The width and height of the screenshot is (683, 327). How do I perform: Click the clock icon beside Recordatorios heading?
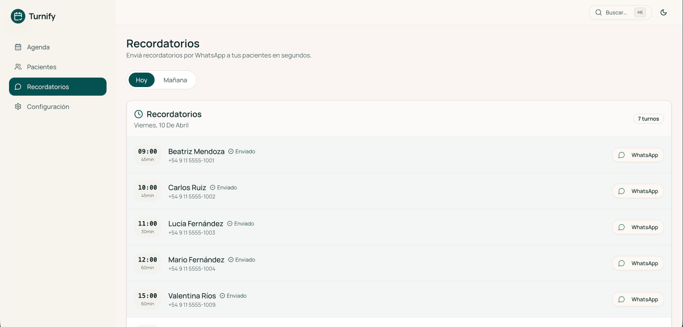pos(139,114)
